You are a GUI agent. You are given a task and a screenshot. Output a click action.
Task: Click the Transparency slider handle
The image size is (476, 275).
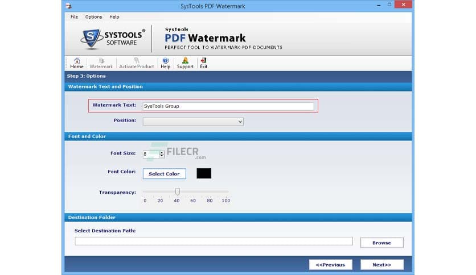tap(178, 191)
